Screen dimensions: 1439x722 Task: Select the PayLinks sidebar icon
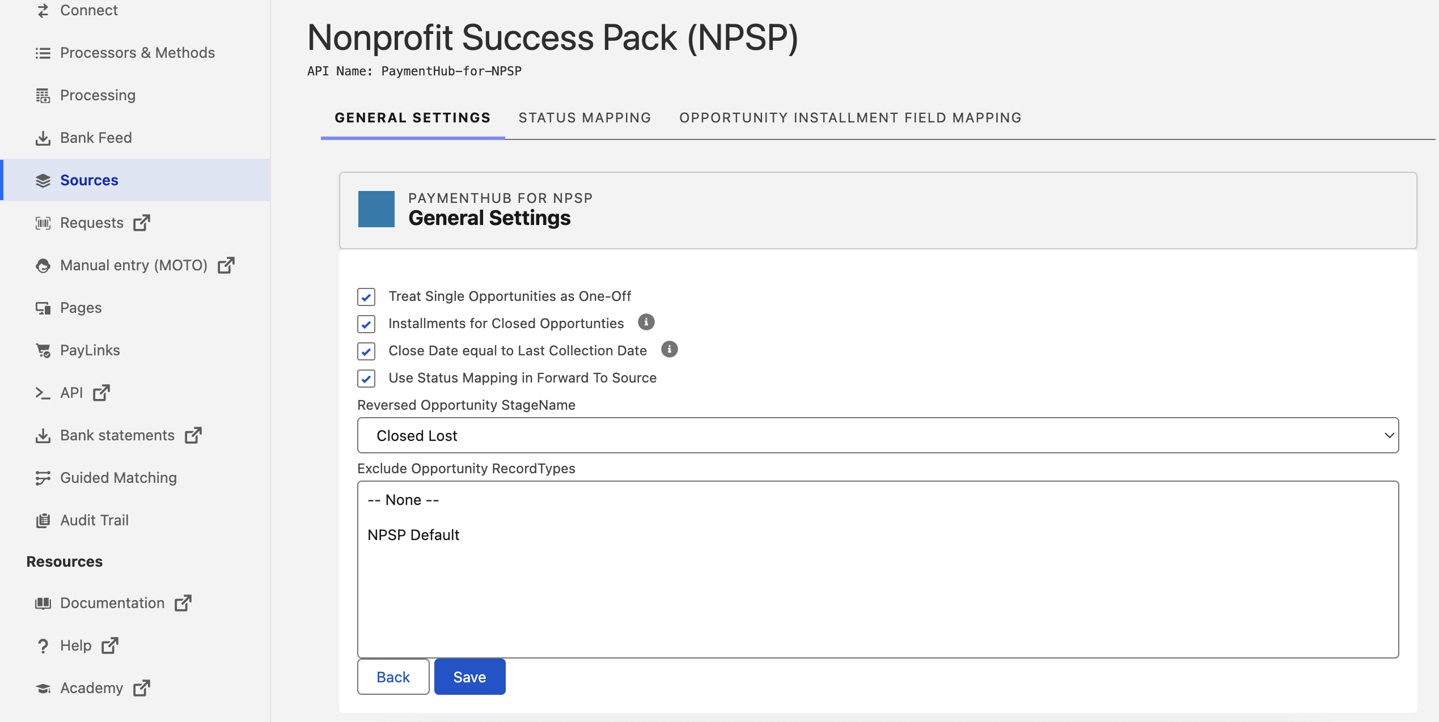(43, 350)
